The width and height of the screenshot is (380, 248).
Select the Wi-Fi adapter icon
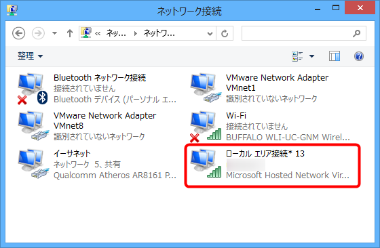[206, 127]
